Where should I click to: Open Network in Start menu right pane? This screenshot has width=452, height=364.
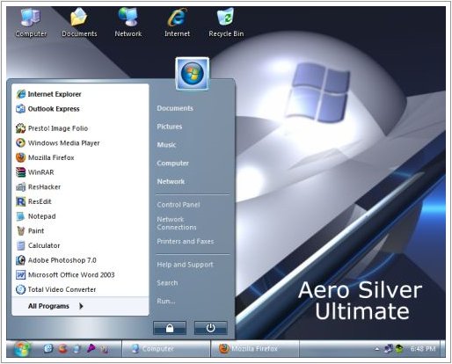coord(171,181)
